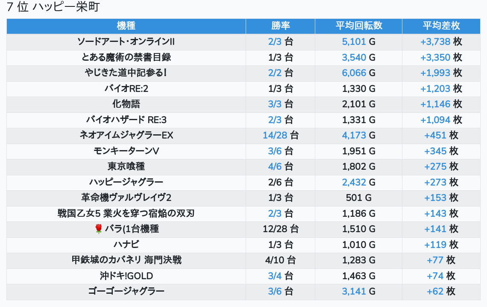Click average spins 3,540 G
The image size is (487, 307).
[359, 57]
